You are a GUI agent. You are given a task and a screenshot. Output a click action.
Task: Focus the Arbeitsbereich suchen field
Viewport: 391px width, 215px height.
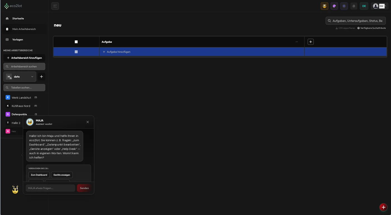24,67
